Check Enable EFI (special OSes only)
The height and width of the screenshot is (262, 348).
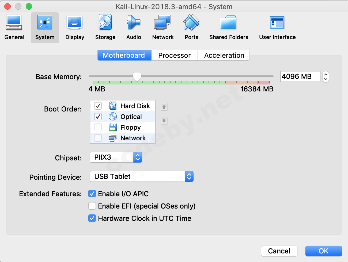tap(92, 206)
